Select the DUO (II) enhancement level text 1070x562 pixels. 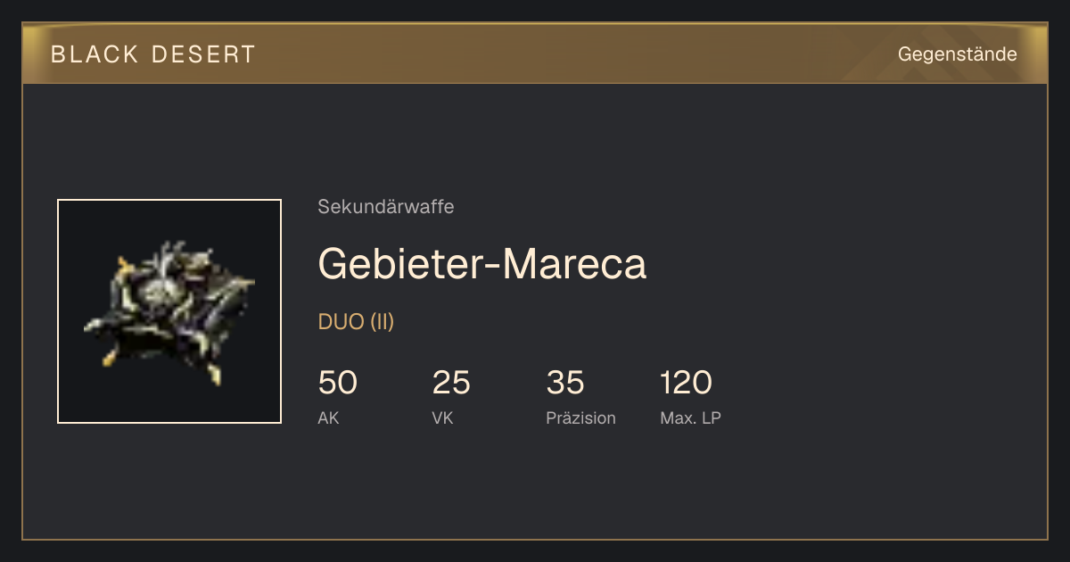[x=356, y=322]
